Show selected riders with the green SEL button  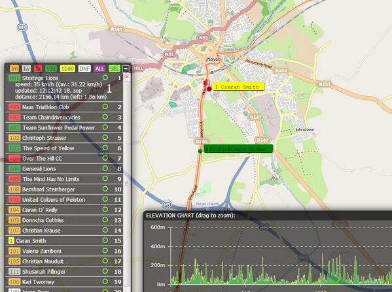pos(115,69)
